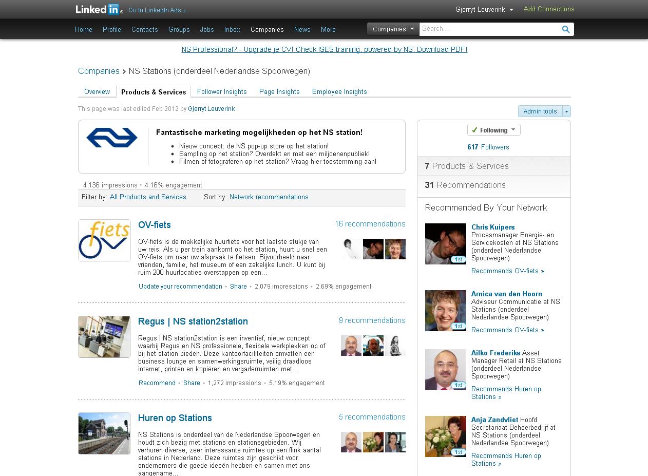Open the Regus station2station office image
648x476 pixels.
[104, 337]
